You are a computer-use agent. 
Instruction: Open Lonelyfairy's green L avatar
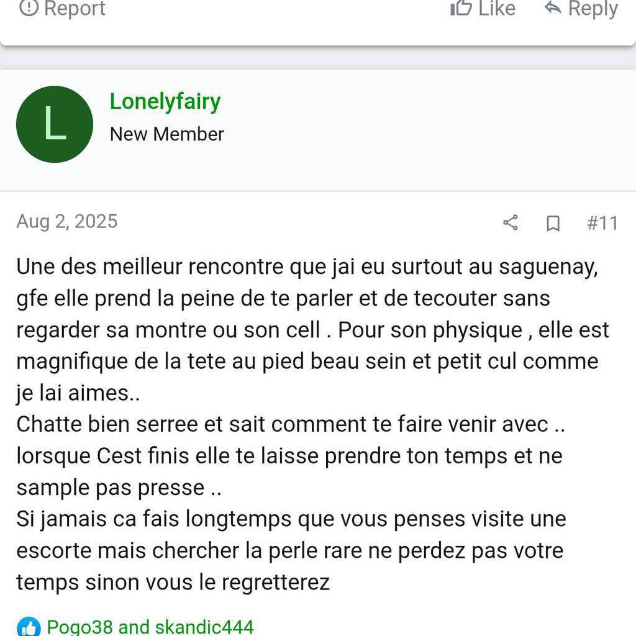[x=55, y=124]
